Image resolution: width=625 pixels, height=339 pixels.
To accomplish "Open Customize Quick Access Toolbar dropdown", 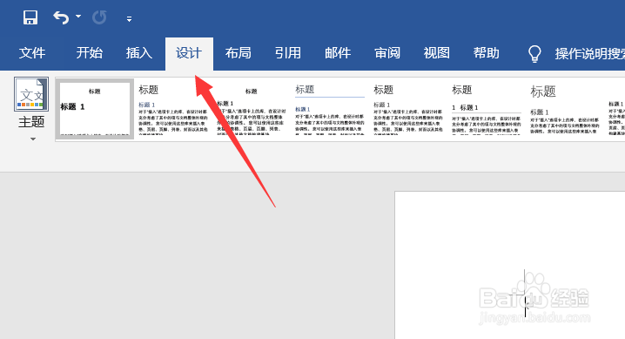I will click(x=129, y=19).
